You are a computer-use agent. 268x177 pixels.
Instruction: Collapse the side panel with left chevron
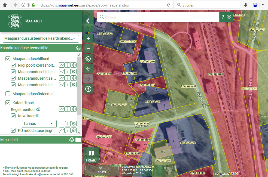click(88, 21)
